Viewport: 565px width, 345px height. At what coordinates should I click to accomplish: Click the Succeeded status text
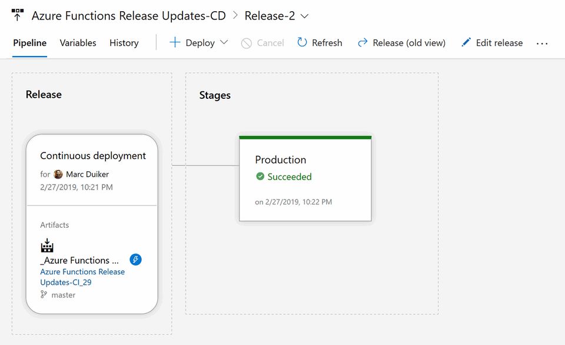click(290, 177)
